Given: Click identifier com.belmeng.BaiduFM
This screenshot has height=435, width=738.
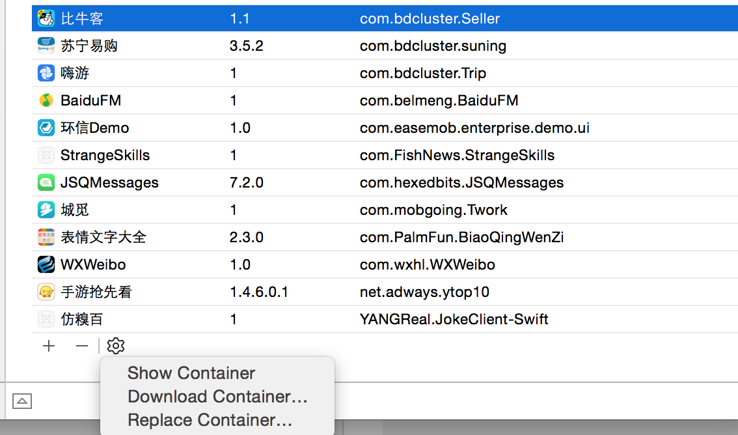Looking at the screenshot, I should [439, 100].
